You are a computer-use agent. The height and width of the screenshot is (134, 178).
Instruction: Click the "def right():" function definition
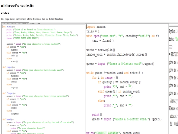(x=9, y=67)
